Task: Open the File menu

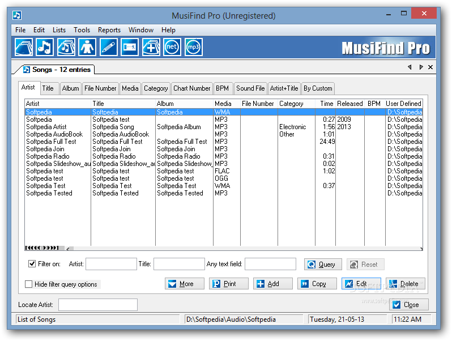Action: (20, 30)
